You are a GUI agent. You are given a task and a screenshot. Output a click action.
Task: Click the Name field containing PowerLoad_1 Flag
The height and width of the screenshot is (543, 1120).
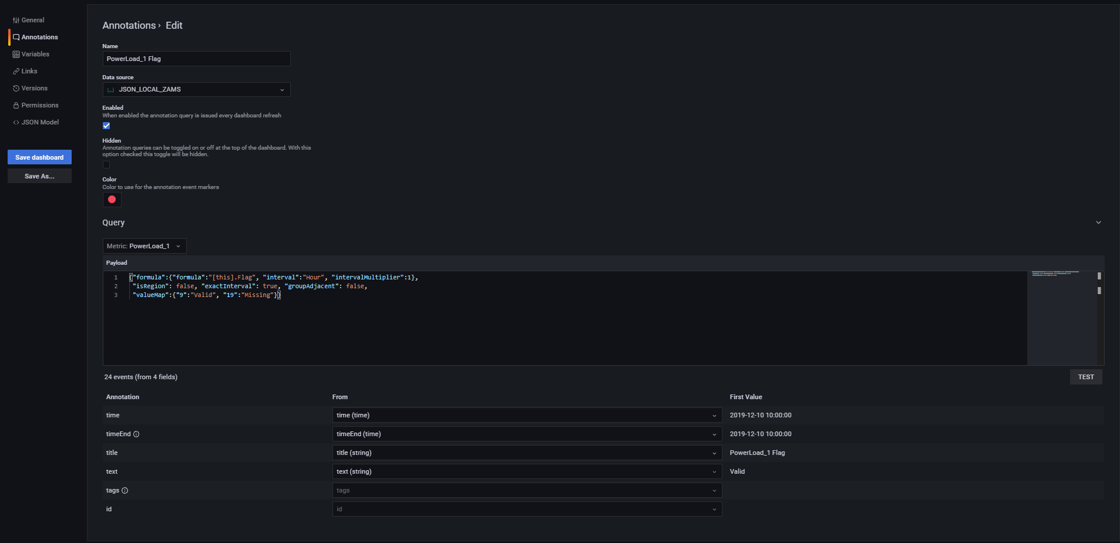click(196, 59)
